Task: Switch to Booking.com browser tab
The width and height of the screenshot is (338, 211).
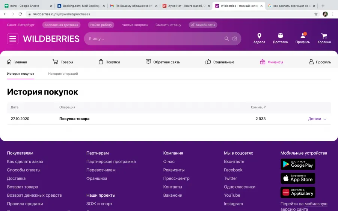Action: (81, 6)
